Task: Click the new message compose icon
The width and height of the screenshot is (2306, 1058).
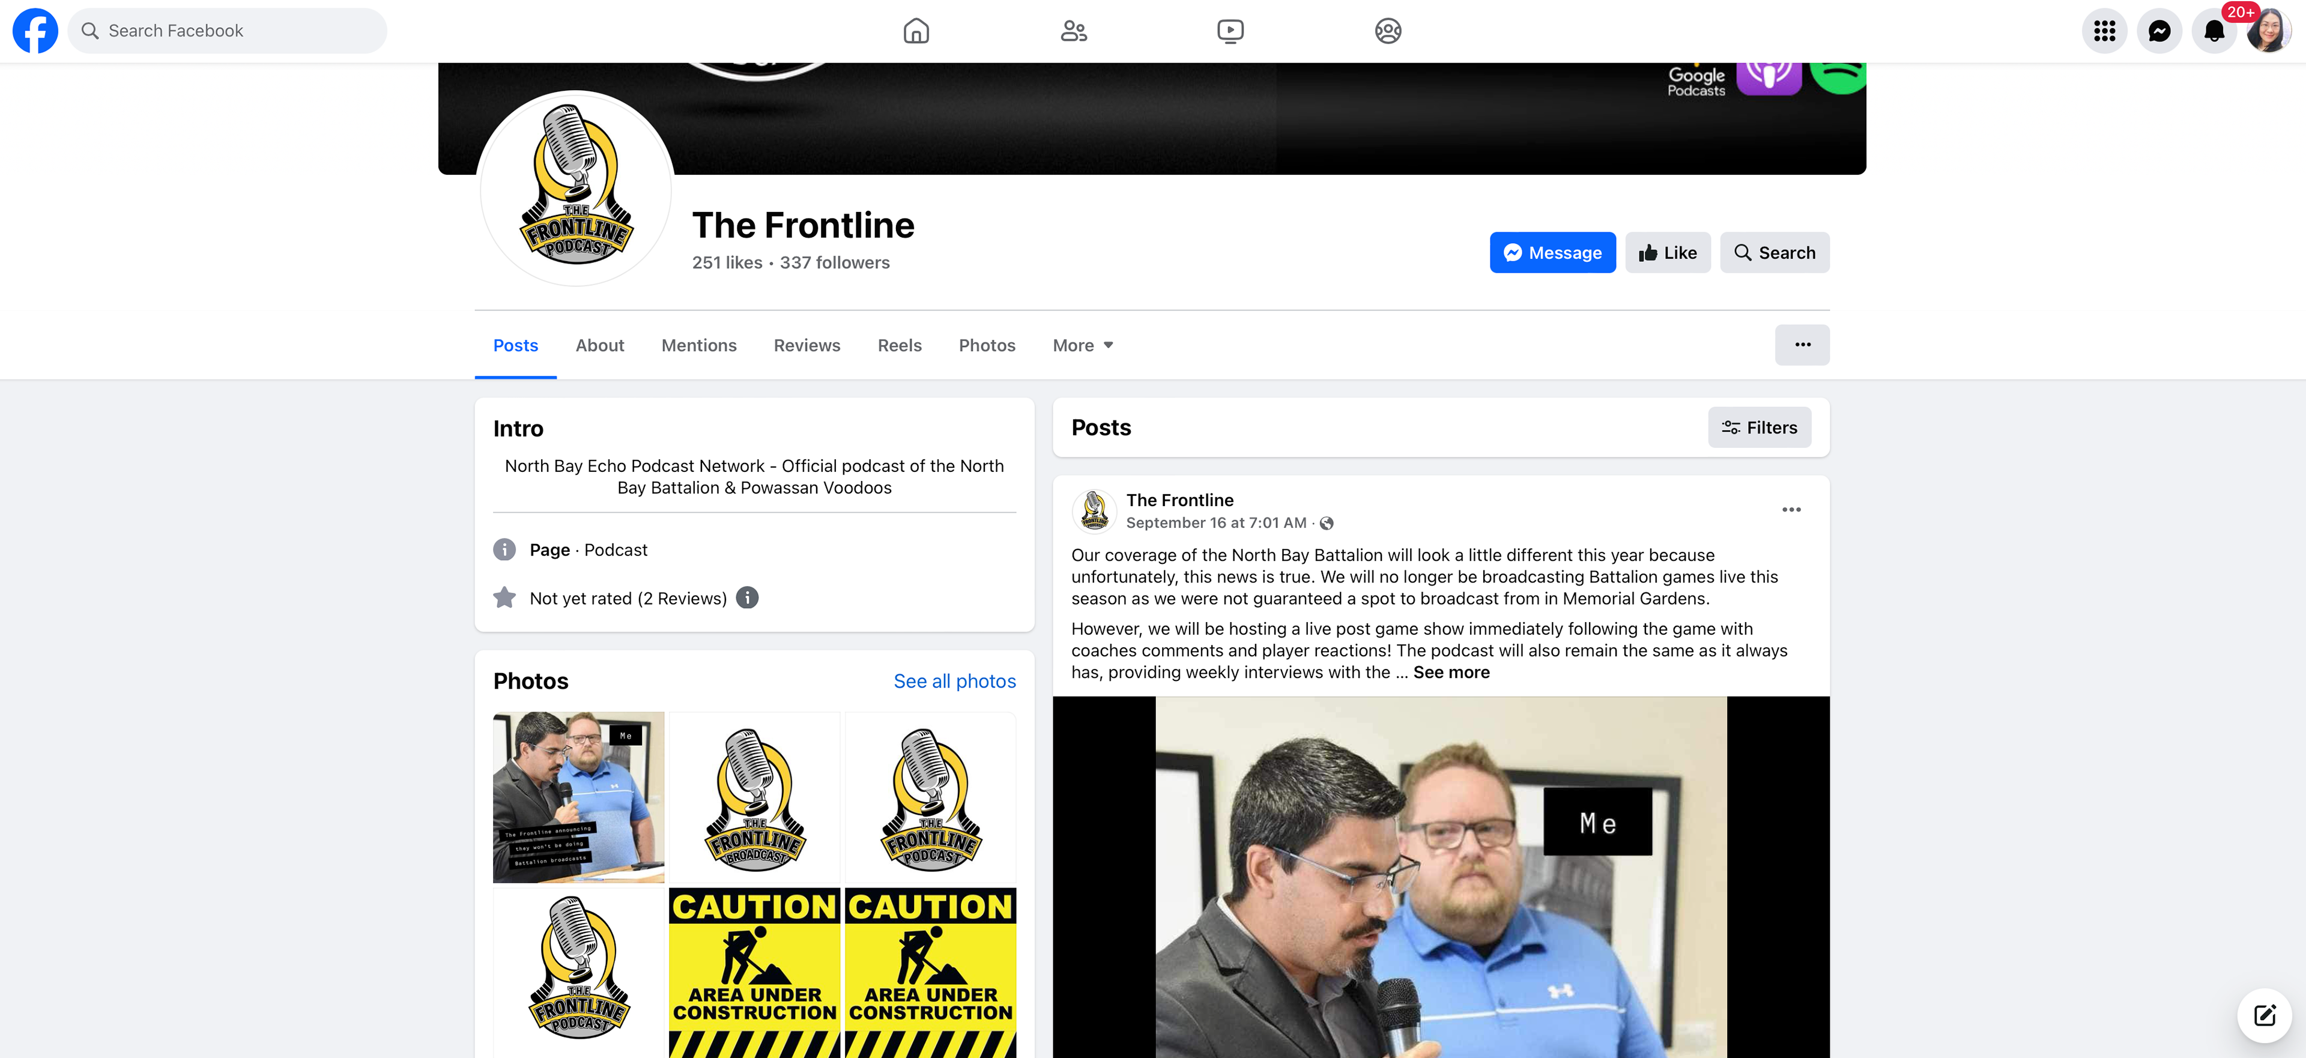Action: [2264, 1015]
